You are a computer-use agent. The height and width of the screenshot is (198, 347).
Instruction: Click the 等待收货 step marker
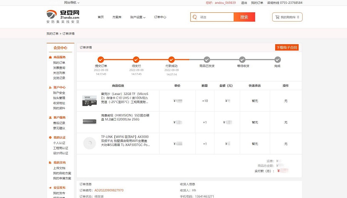[243, 60]
